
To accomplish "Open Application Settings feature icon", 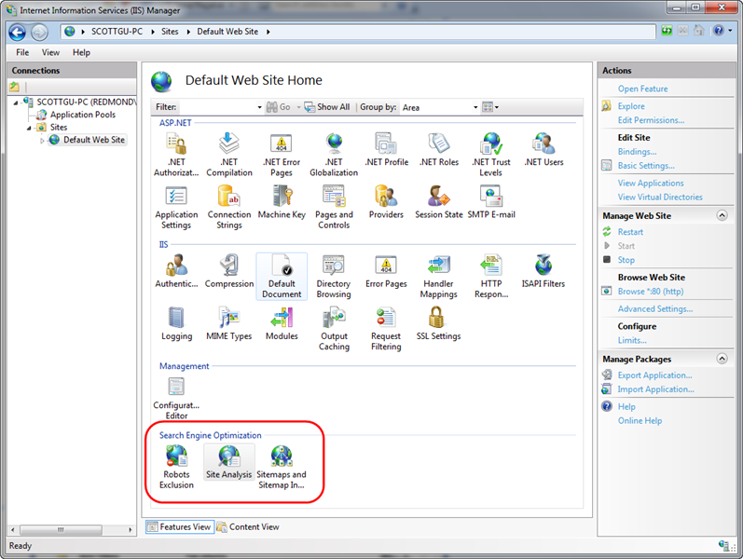I will click(176, 208).
